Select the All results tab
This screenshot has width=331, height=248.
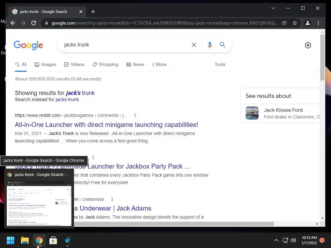[21, 64]
